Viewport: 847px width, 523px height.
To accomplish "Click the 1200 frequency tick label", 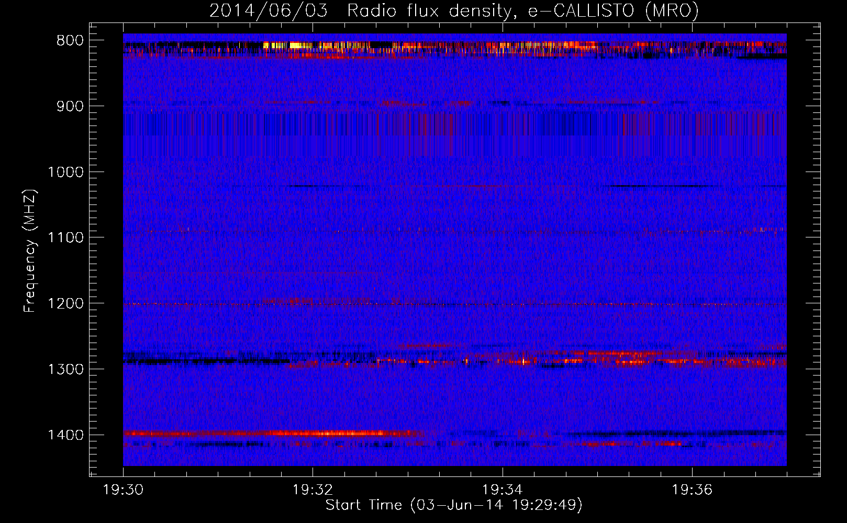I will point(66,304).
